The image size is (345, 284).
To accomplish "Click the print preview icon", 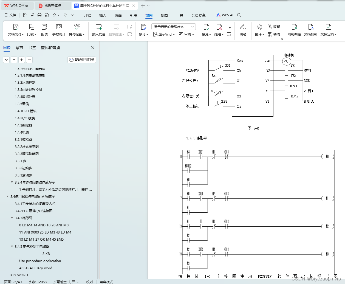I will click(47, 15).
